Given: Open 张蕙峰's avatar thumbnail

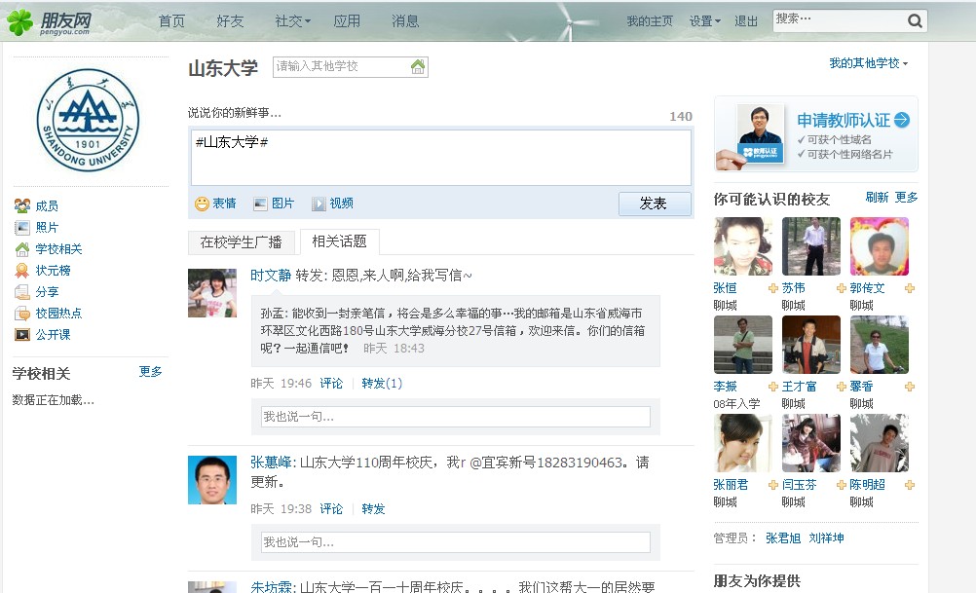Looking at the screenshot, I should (212, 480).
